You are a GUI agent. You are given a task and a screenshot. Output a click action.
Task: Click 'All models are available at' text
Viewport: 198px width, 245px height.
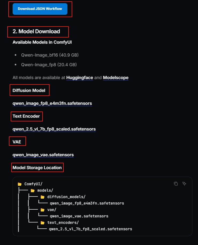click(39, 78)
